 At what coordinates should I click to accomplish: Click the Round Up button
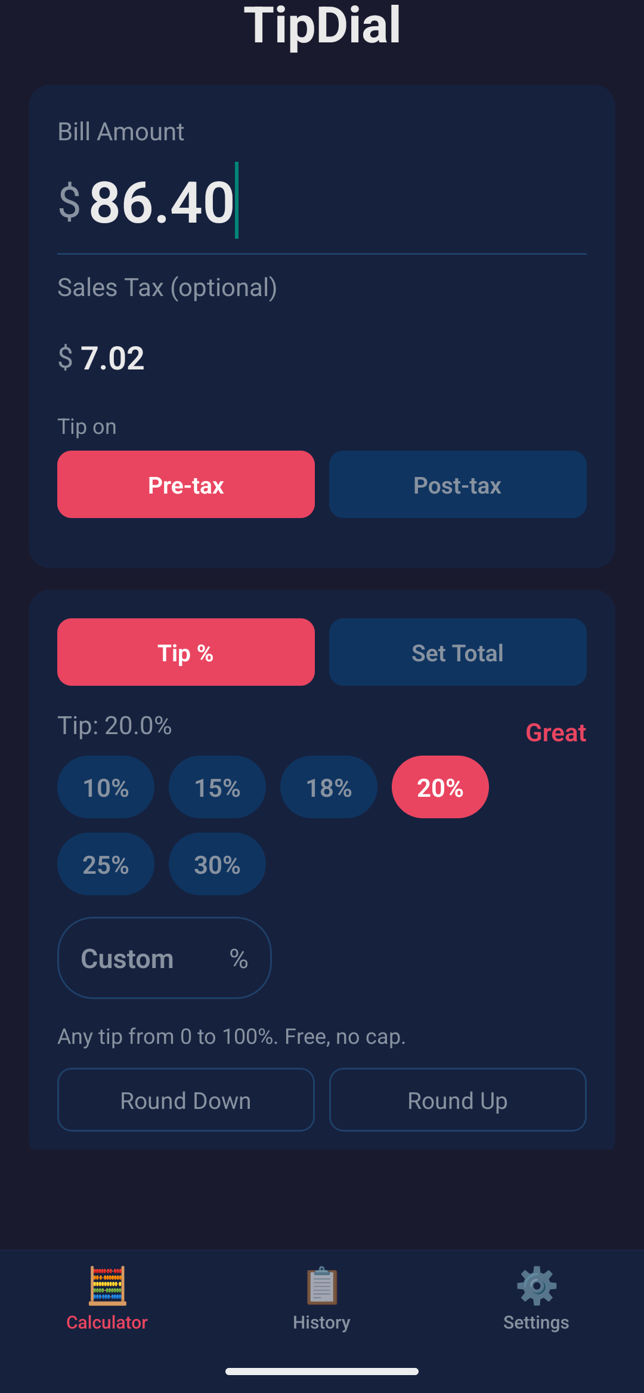458,1100
